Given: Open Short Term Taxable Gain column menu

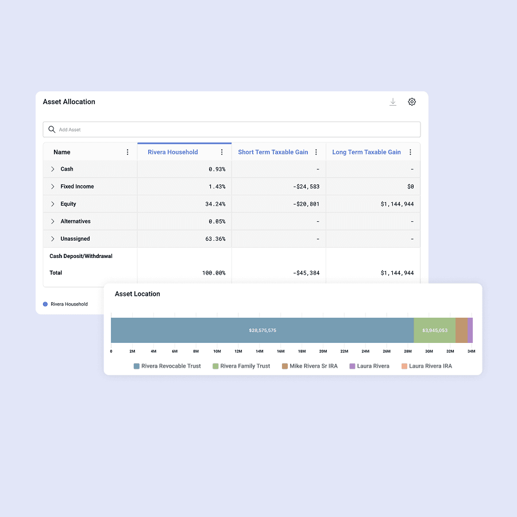Looking at the screenshot, I should click(x=316, y=152).
